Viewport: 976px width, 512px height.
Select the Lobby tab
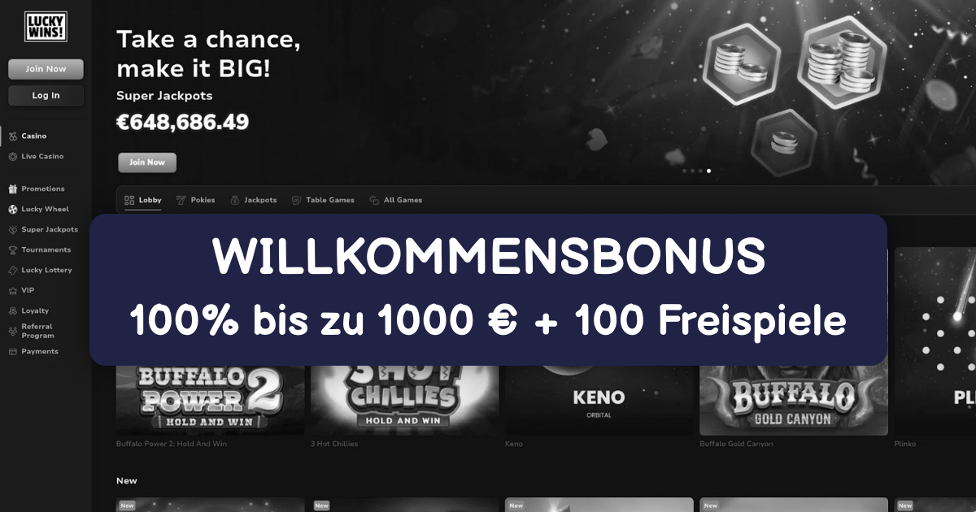[x=143, y=200]
